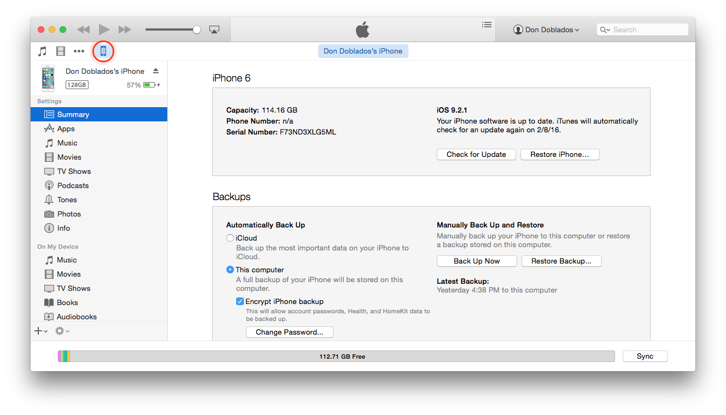The height and width of the screenshot is (415, 726).
Task: Open Info settings
Action: (99, 228)
